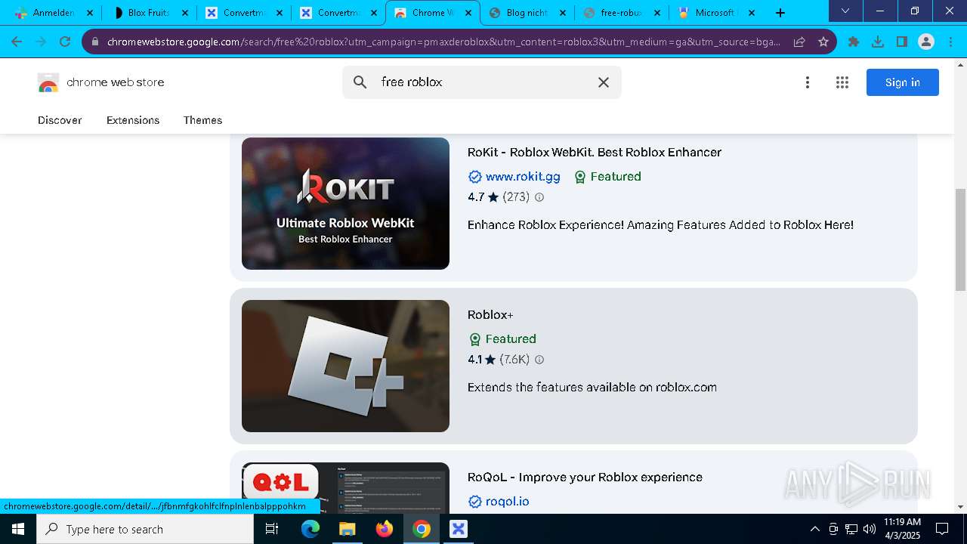
Task: Click the Roblox+ logo thumbnail
Action: 345,366
